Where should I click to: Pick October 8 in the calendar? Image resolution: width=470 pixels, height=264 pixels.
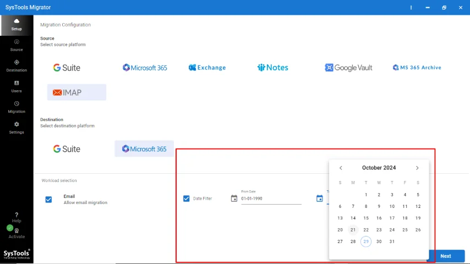pos(366,206)
